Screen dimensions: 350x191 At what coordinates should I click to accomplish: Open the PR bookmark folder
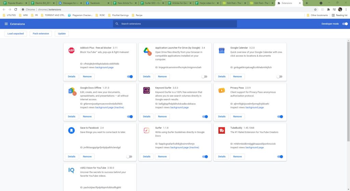[35, 15]
